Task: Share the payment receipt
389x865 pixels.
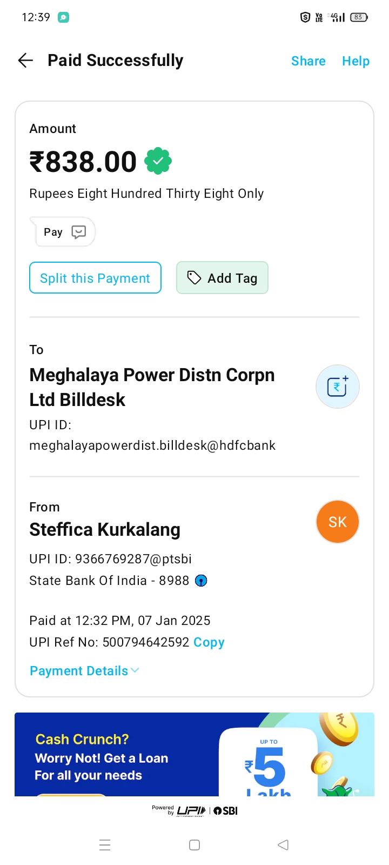Action: pyautogui.click(x=308, y=61)
